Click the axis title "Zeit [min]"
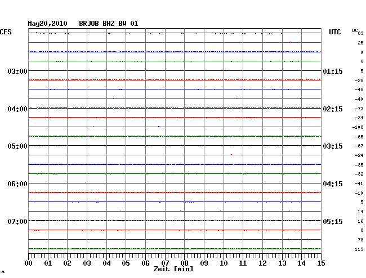366x278 pixels. point(173,269)
